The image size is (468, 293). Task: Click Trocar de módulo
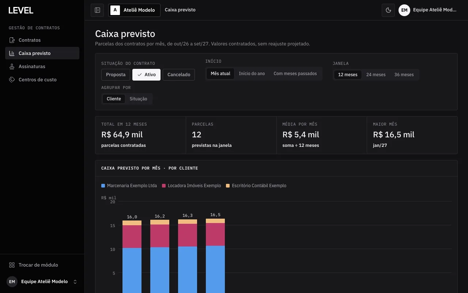click(42, 265)
